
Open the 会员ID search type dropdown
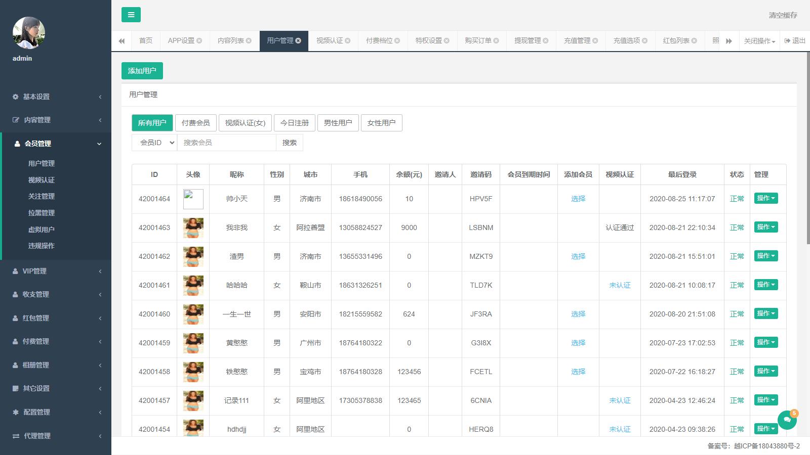tap(154, 143)
